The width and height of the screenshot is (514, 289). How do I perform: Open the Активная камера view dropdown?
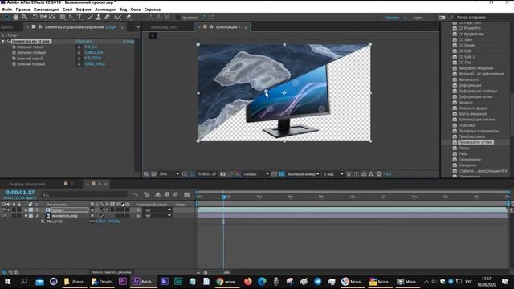point(304,174)
